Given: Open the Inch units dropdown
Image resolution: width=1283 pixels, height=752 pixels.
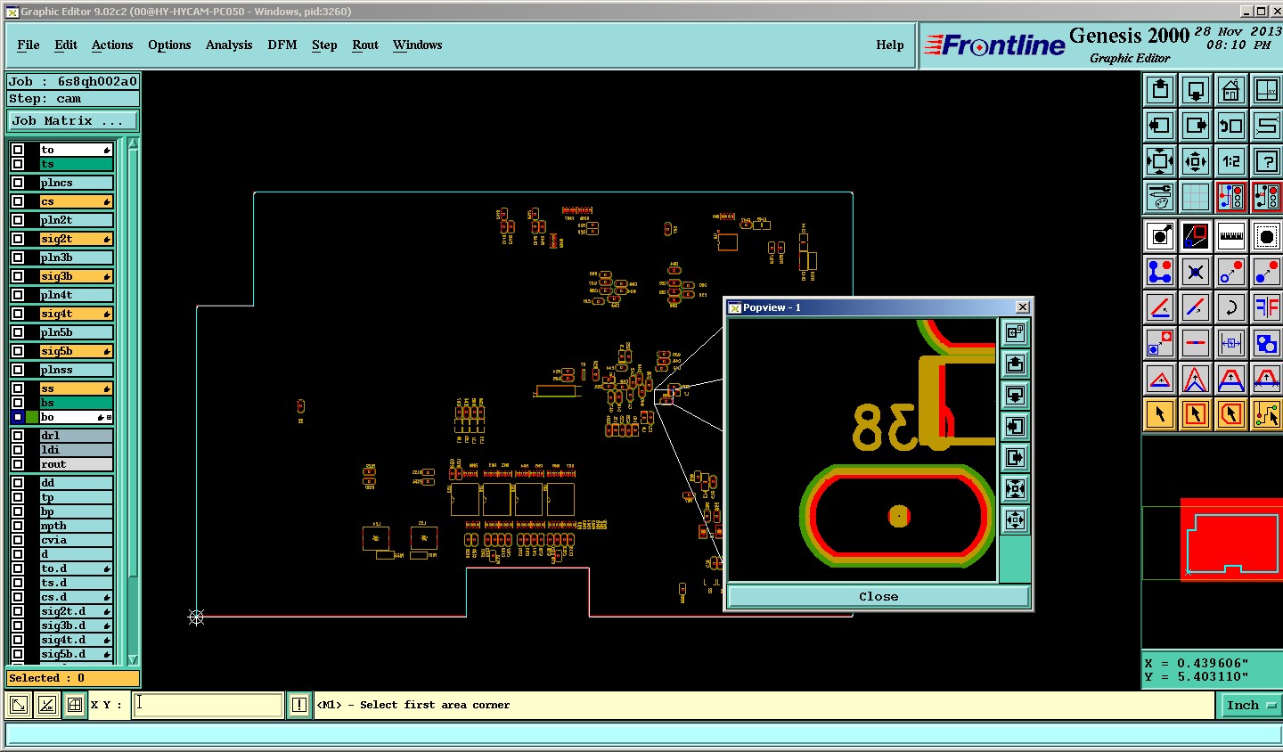Looking at the screenshot, I should 1250,705.
